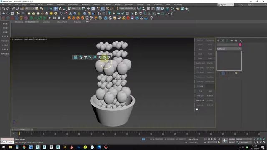Toggle the 3D Snaps button
The image size is (267, 150).
click(98, 8)
